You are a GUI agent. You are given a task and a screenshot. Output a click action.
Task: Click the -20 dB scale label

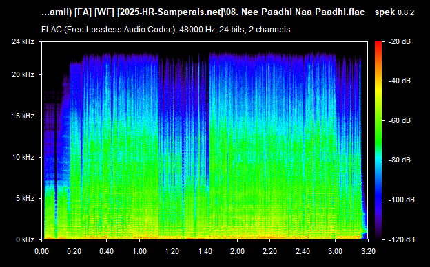coord(400,41)
